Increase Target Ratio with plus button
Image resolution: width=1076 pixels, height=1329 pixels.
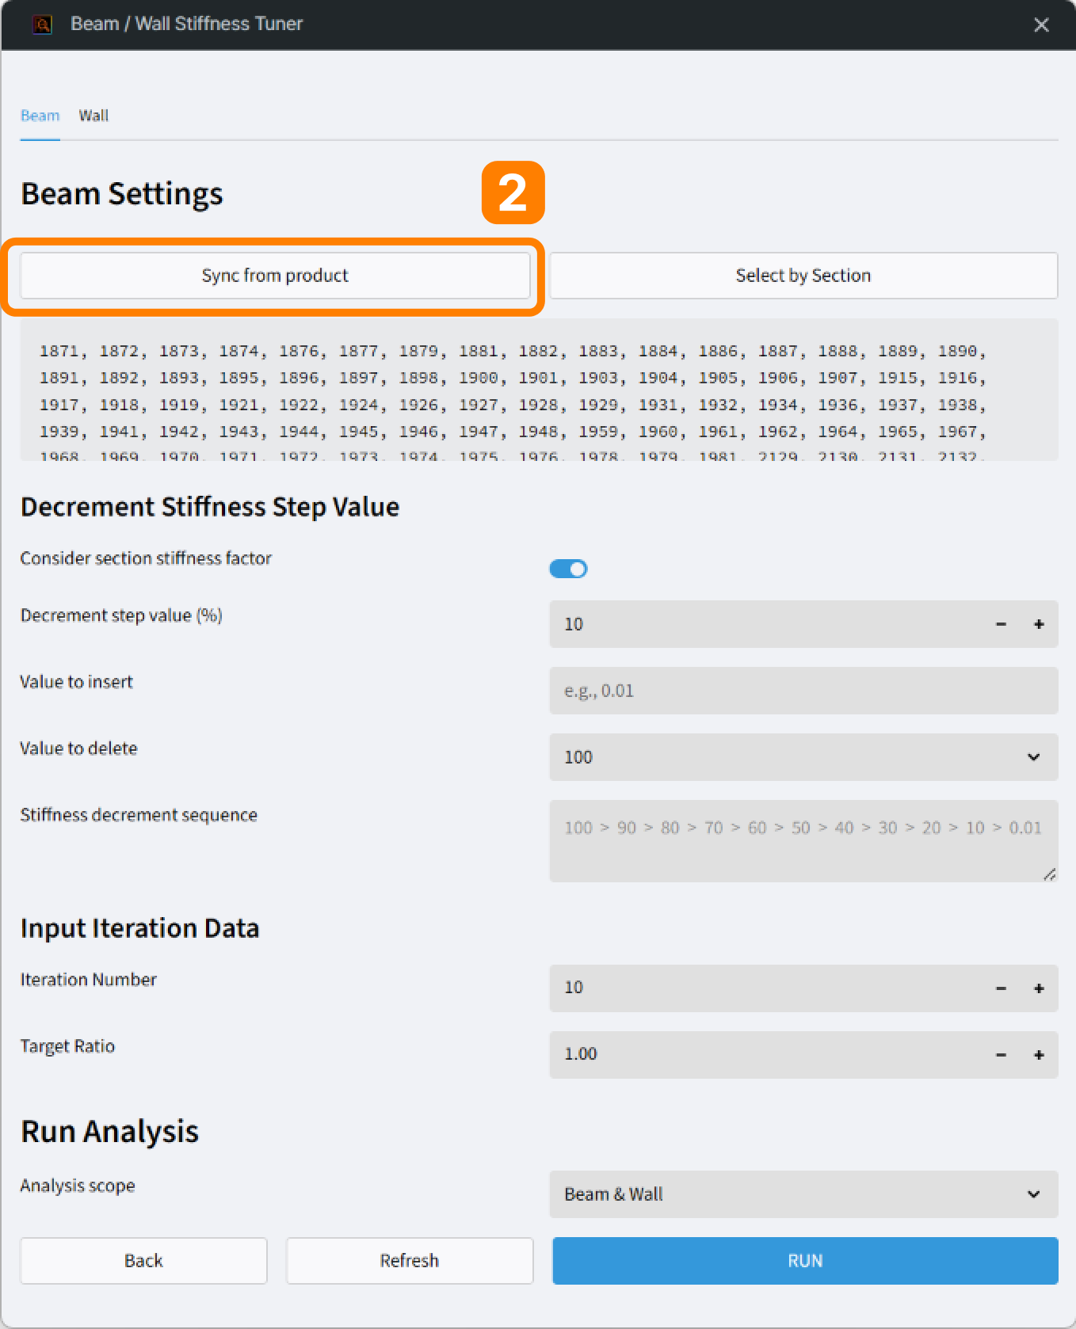pos(1039,1055)
